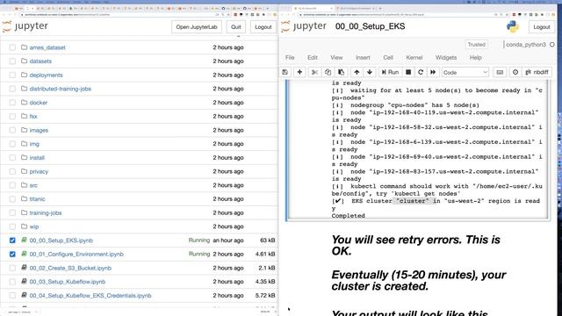Open the Help menu
This screenshot has height=316, width=562.
pos(476,57)
